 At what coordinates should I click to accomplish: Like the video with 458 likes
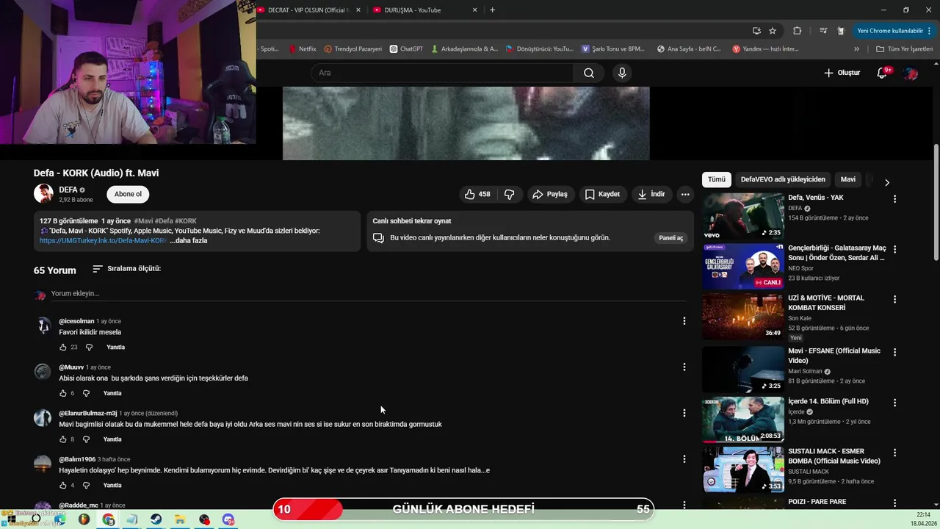coord(477,194)
